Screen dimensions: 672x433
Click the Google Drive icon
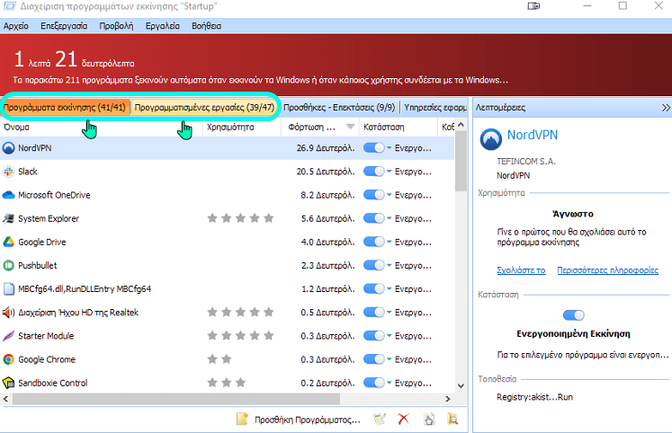9,243
